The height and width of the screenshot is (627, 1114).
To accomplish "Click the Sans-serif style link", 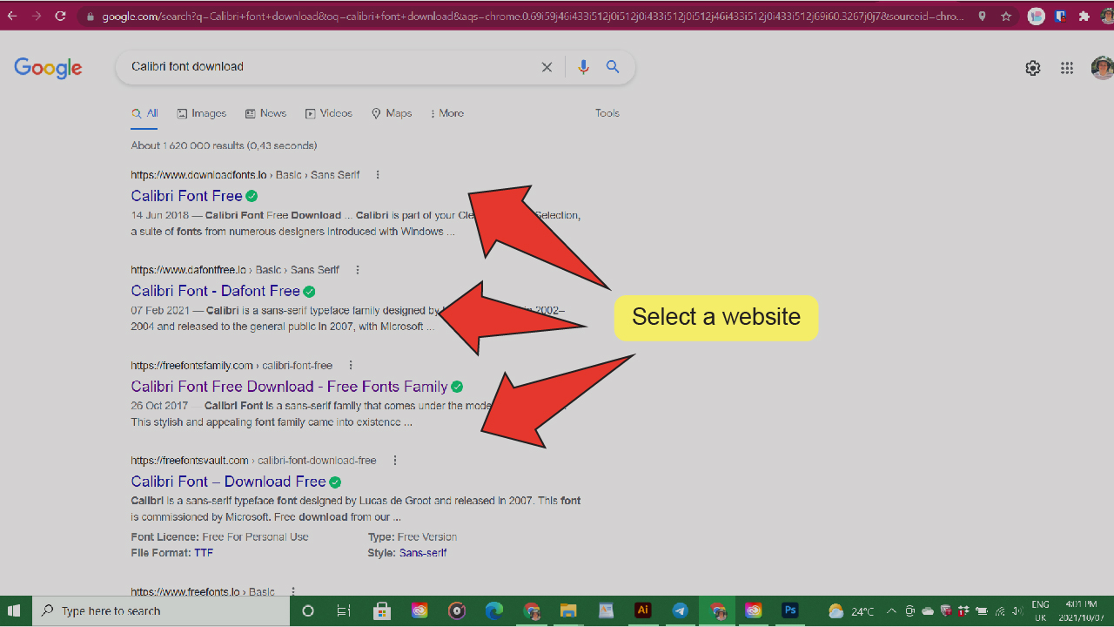I will (423, 553).
